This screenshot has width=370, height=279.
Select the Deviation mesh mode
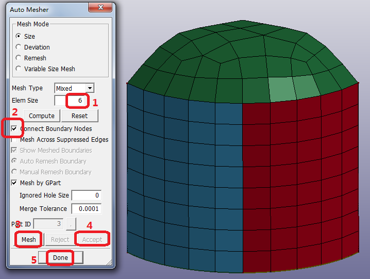pos(19,47)
